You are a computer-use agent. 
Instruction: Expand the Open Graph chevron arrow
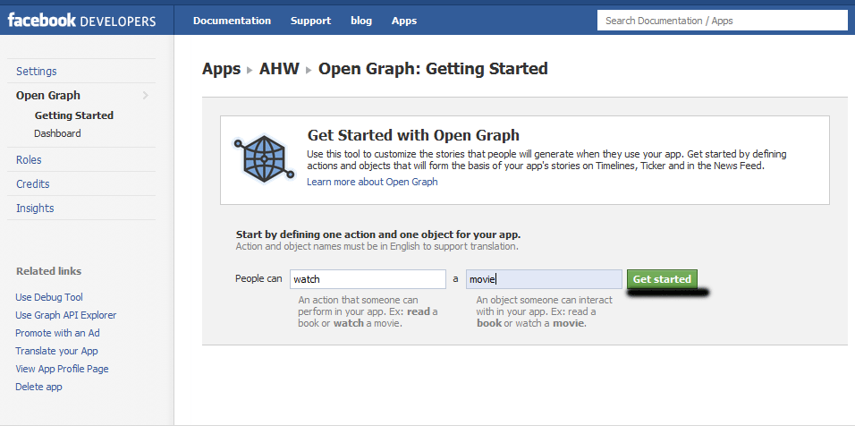click(x=145, y=96)
